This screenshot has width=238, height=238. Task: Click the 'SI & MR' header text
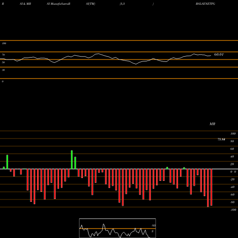(x=25, y=4)
